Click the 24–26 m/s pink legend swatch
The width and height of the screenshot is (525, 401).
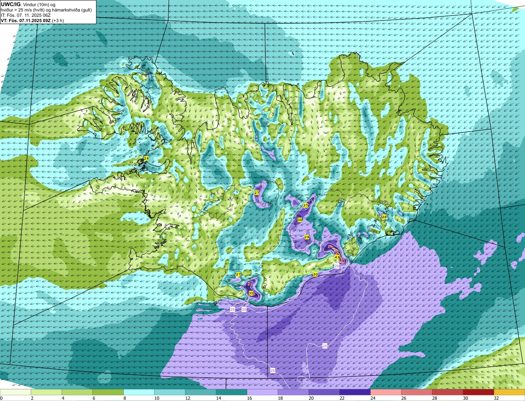386,392
